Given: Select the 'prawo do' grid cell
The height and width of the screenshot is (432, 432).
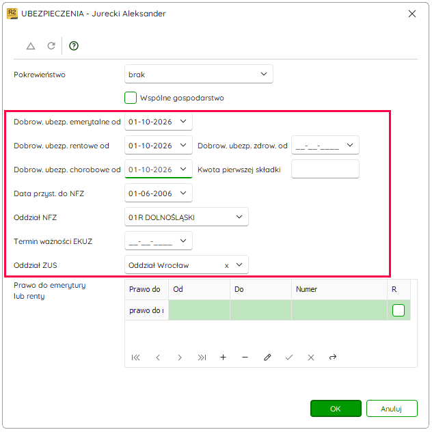Looking at the screenshot, I should click(146, 310).
